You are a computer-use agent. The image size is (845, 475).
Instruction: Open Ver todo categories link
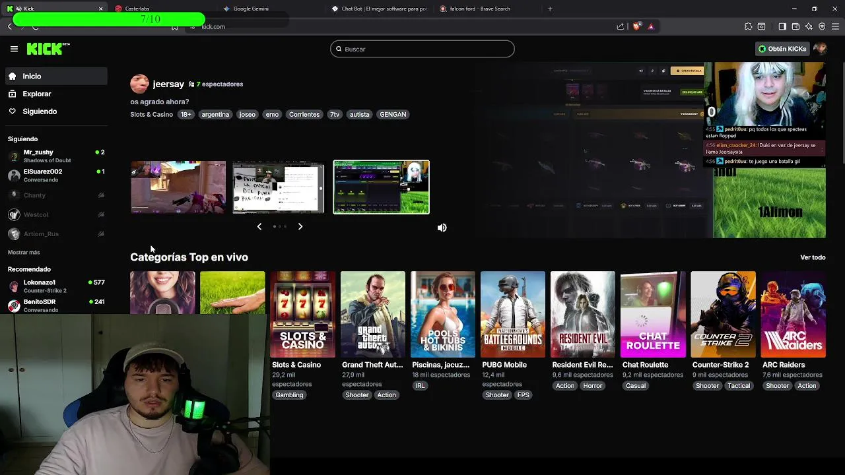tap(813, 257)
